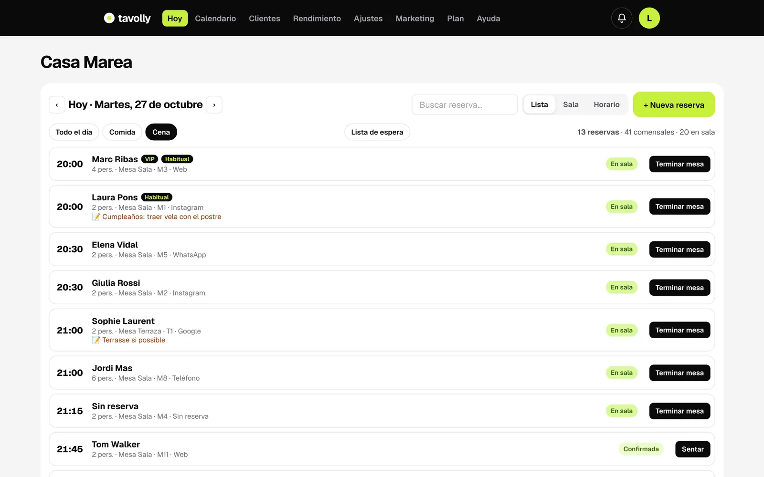764x477 pixels.
Task: Click the tavolly logo
Action: pyautogui.click(x=127, y=18)
